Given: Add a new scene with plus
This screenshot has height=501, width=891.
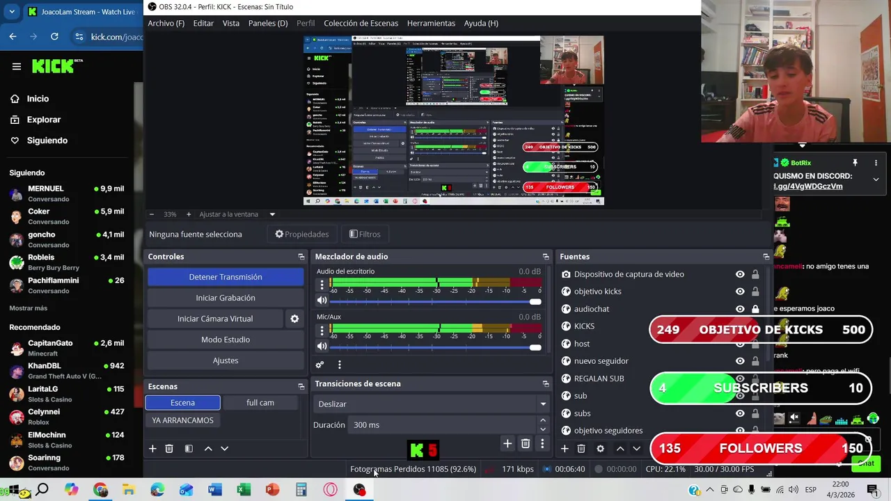Looking at the screenshot, I should pyautogui.click(x=152, y=449).
